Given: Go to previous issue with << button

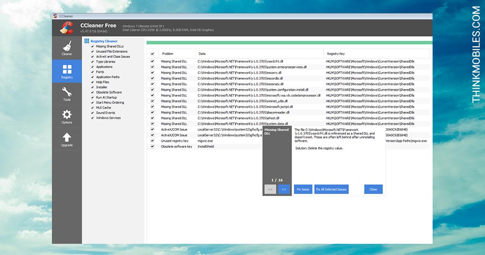Looking at the screenshot, I should coord(270,189).
